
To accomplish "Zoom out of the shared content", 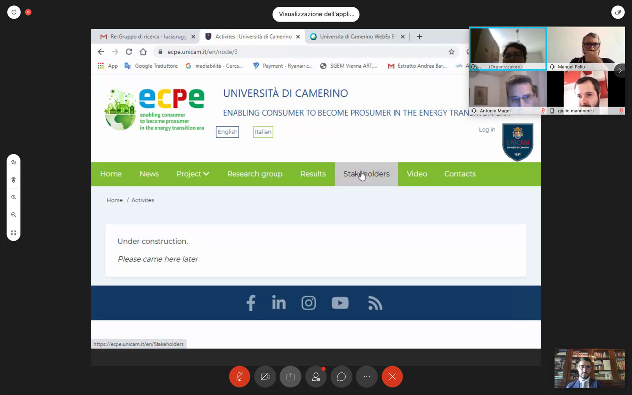I will [14, 215].
